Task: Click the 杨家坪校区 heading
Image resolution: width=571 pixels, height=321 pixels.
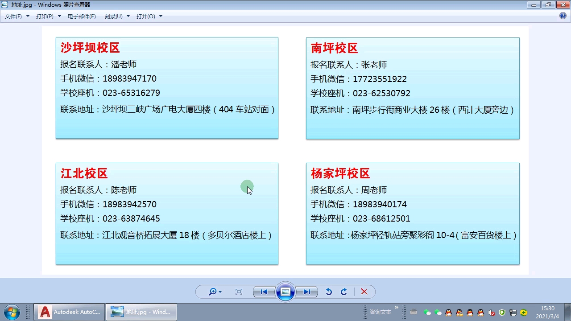Action: pyautogui.click(x=340, y=173)
